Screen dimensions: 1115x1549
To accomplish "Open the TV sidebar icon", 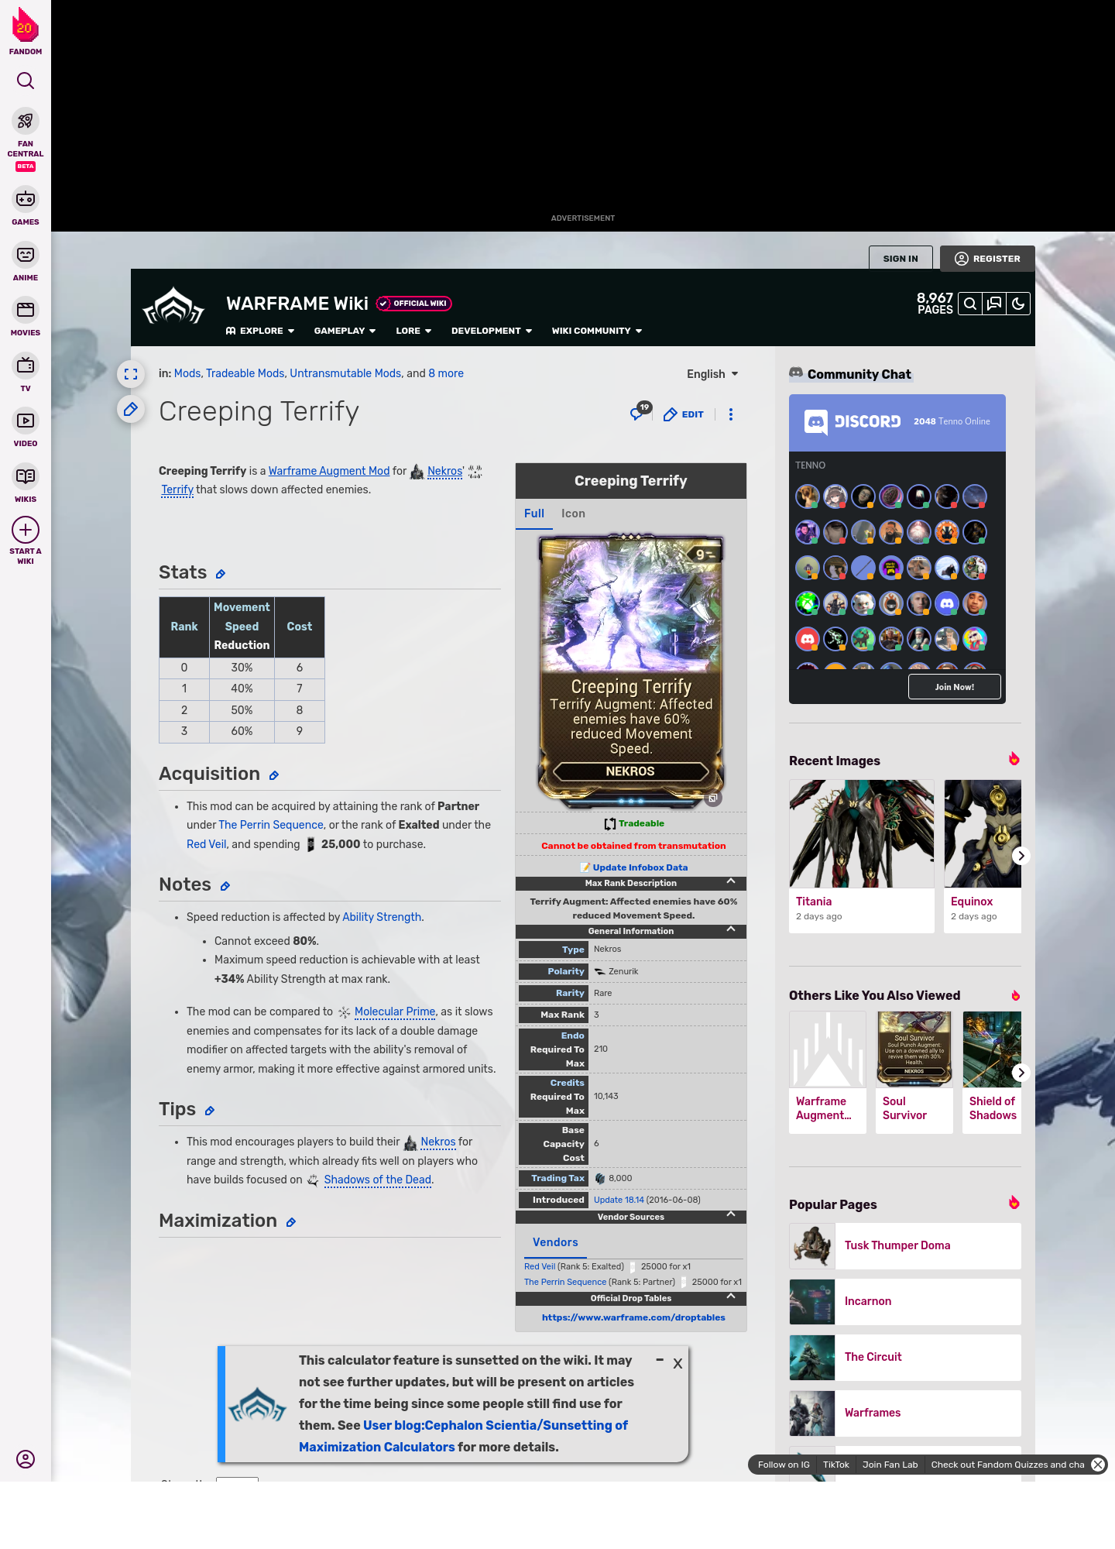I will pyautogui.click(x=26, y=365).
